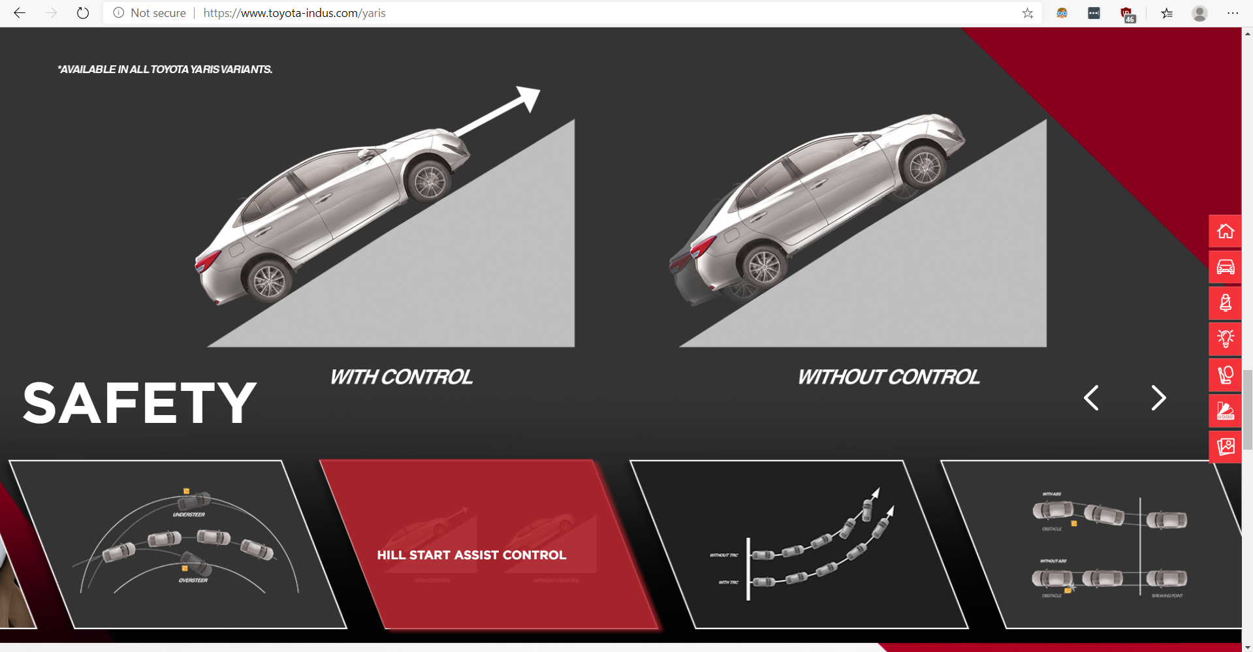This screenshot has height=652, width=1253.
Task: Click the browser forward arrow
Action: click(x=51, y=13)
